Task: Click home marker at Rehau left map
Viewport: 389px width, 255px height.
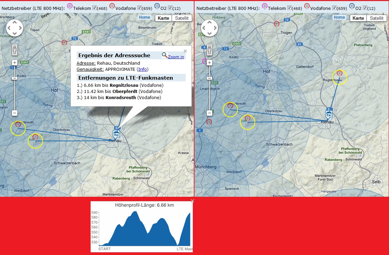Action: pyautogui.click(x=116, y=134)
